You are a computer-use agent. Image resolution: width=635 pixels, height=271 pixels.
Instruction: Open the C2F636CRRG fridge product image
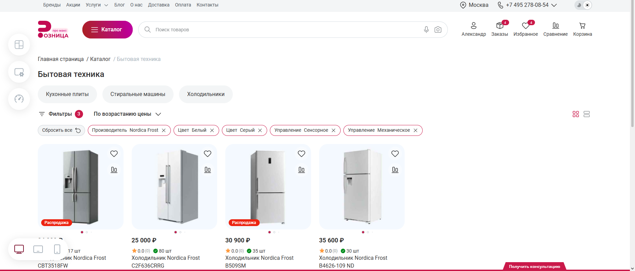tap(174, 187)
